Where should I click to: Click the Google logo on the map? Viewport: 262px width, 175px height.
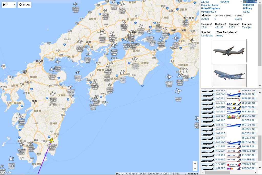(x=6, y=172)
